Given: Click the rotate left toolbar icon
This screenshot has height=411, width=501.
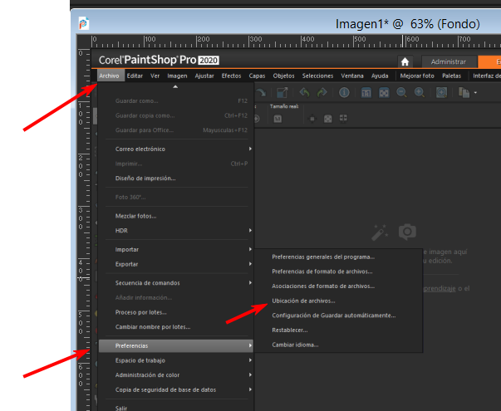Looking at the screenshot, I should [304, 93].
